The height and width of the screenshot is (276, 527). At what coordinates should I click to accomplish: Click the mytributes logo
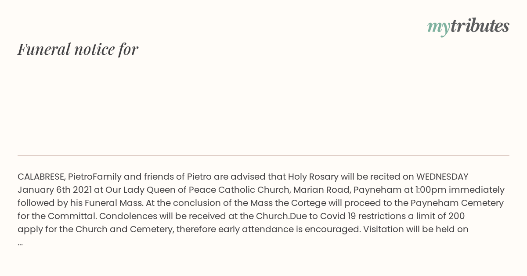click(468, 26)
